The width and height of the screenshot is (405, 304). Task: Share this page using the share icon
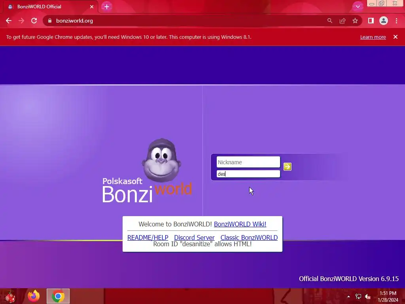tap(343, 21)
